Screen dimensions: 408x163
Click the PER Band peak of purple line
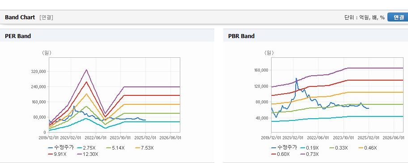click(x=86, y=70)
